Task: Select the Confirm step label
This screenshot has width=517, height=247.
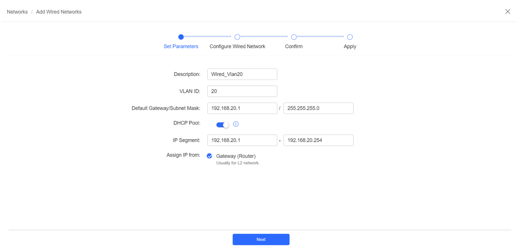Action: (x=294, y=46)
